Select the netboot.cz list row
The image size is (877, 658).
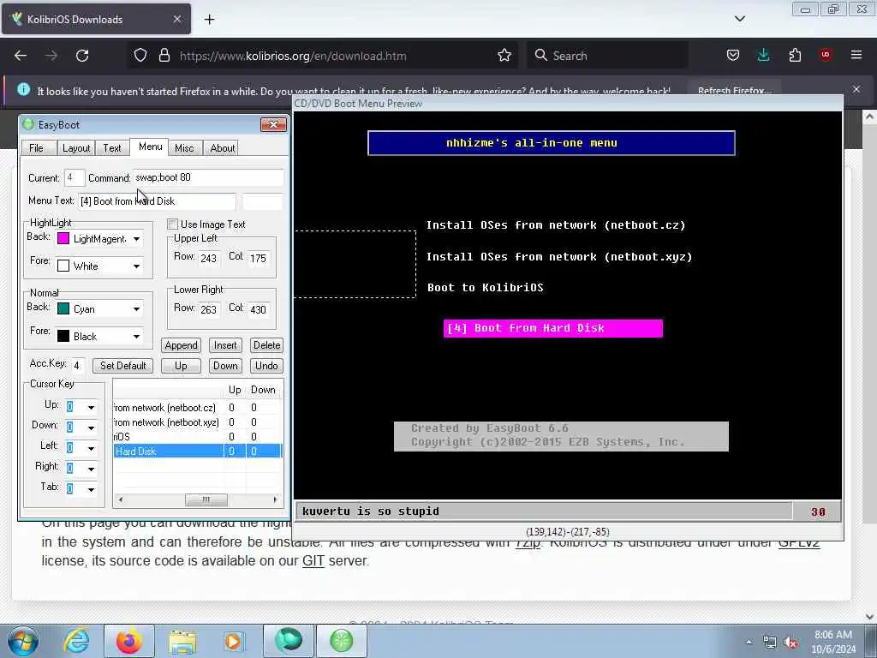pyautogui.click(x=198, y=408)
